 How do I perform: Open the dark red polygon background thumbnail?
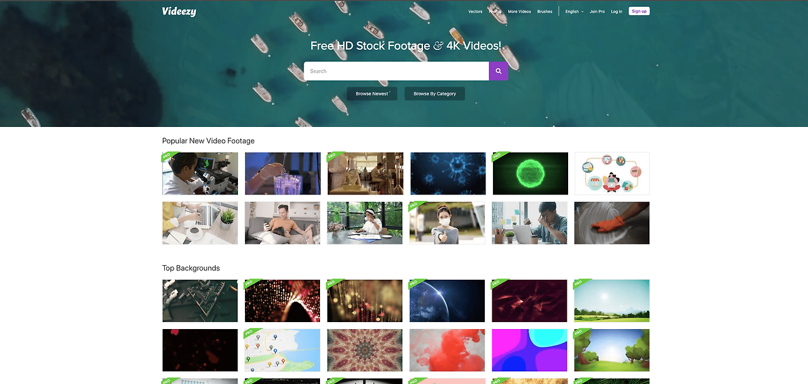click(530, 301)
